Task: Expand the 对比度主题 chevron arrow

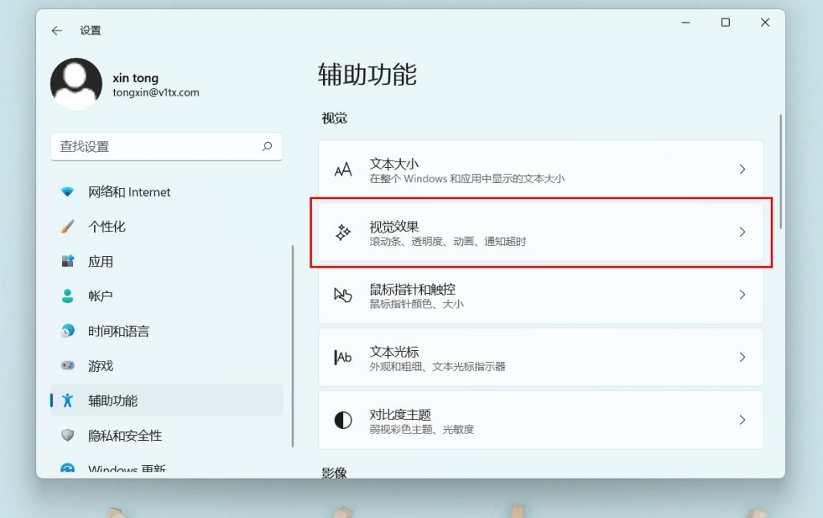Action: pos(742,420)
